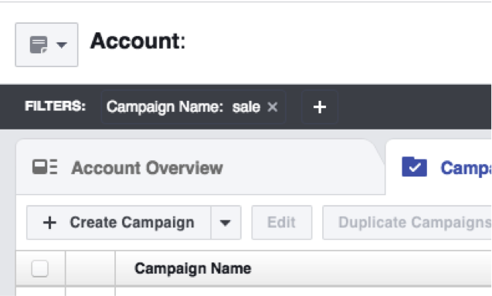Expand the Create Campaign dropdown arrow
The height and width of the screenshot is (296, 492).
pyautogui.click(x=226, y=223)
